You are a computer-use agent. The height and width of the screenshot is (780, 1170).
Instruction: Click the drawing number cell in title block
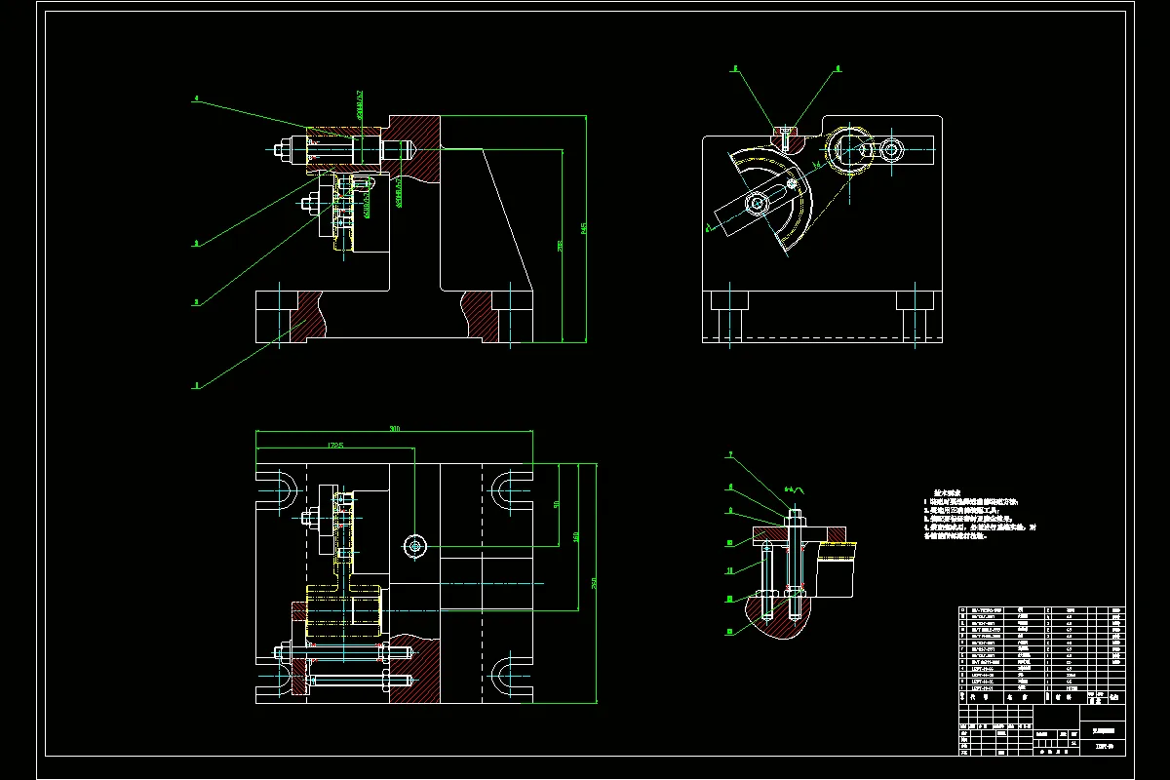tap(1103, 747)
